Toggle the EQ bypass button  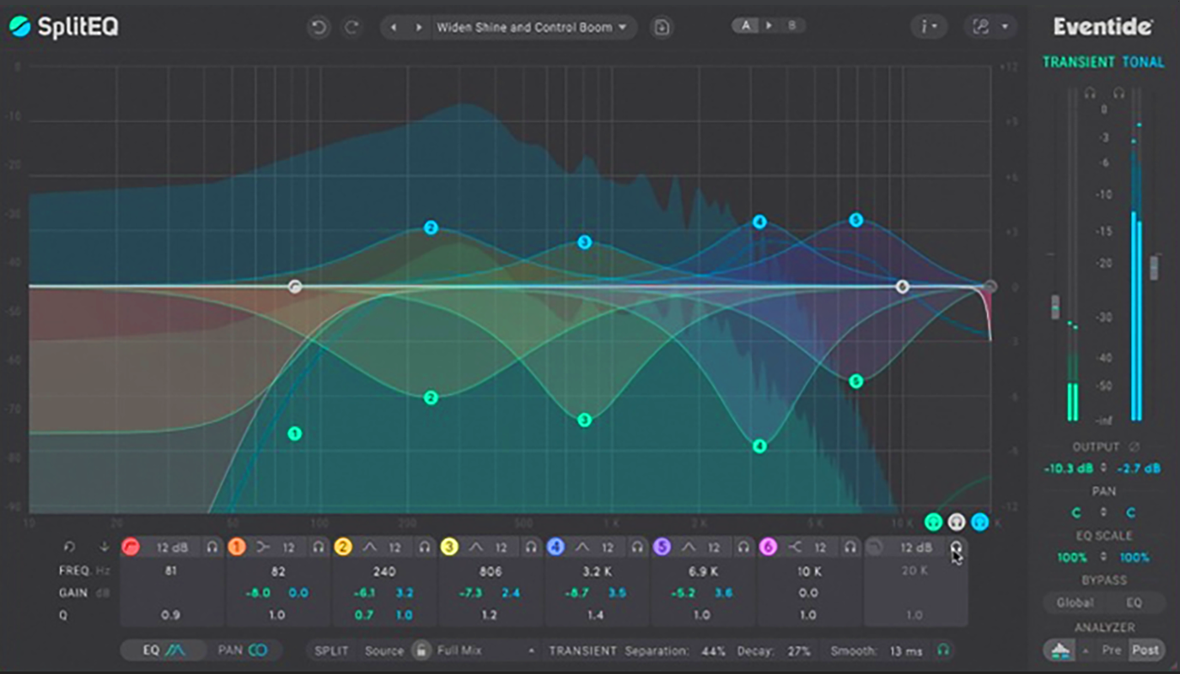click(1134, 602)
